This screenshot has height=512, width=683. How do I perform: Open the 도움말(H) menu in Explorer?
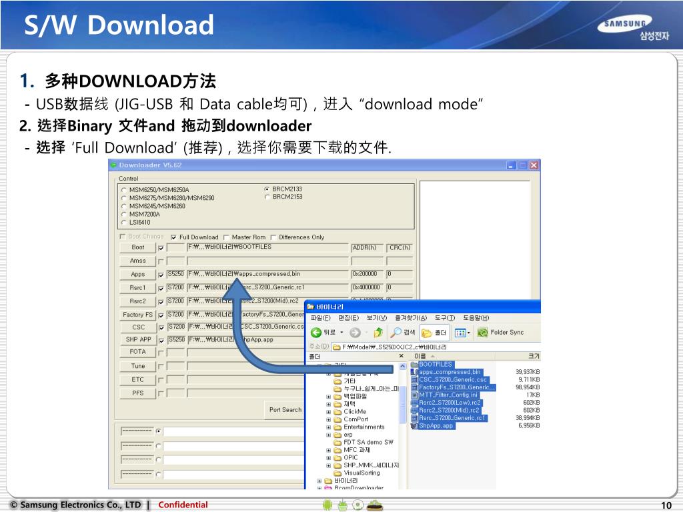point(476,318)
